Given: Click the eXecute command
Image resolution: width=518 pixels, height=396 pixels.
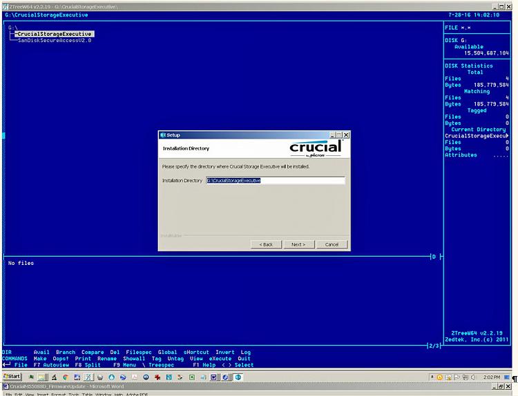Looking at the screenshot, I should coord(220,359).
